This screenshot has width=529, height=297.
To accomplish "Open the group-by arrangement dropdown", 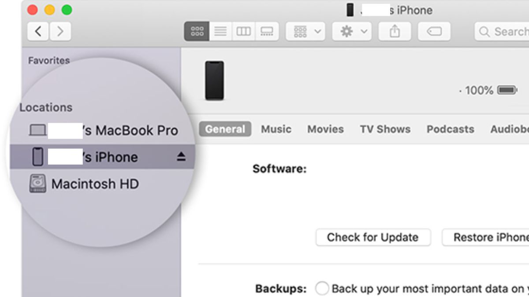I will (306, 31).
